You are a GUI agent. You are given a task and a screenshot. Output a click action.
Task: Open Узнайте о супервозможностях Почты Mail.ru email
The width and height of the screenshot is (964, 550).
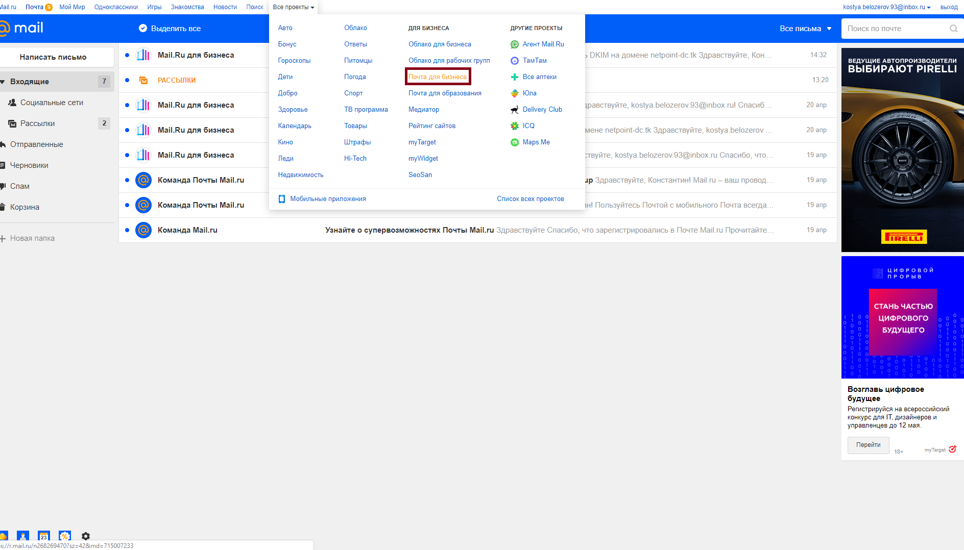477,230
